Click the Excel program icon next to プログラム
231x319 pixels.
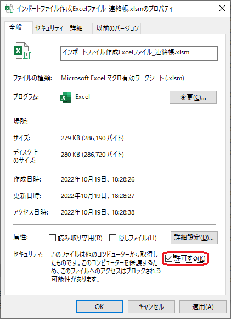pos(65,97)
